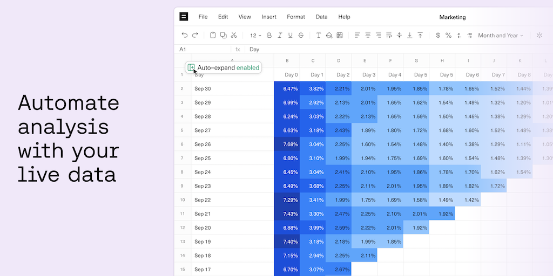The image size is (553, 276).
Task: Expand the Month and Year format dropdown
Action: [x=501, y=36]
